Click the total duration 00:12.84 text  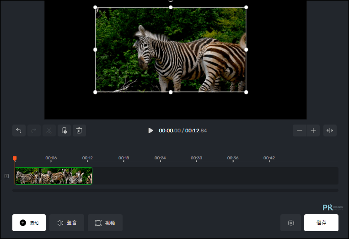(196, 130)
